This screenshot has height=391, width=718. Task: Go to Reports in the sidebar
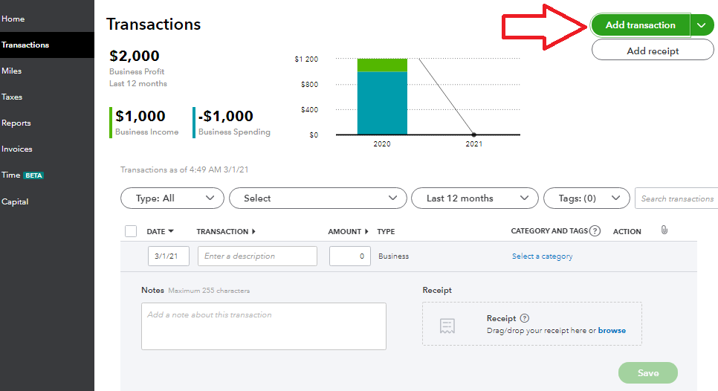16,123
